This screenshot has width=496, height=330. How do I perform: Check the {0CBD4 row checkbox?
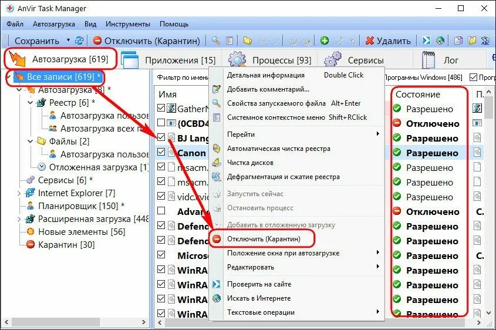tap(161, 123)
